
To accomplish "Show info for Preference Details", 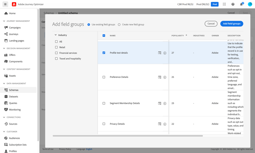I will [x=165, y=77].
